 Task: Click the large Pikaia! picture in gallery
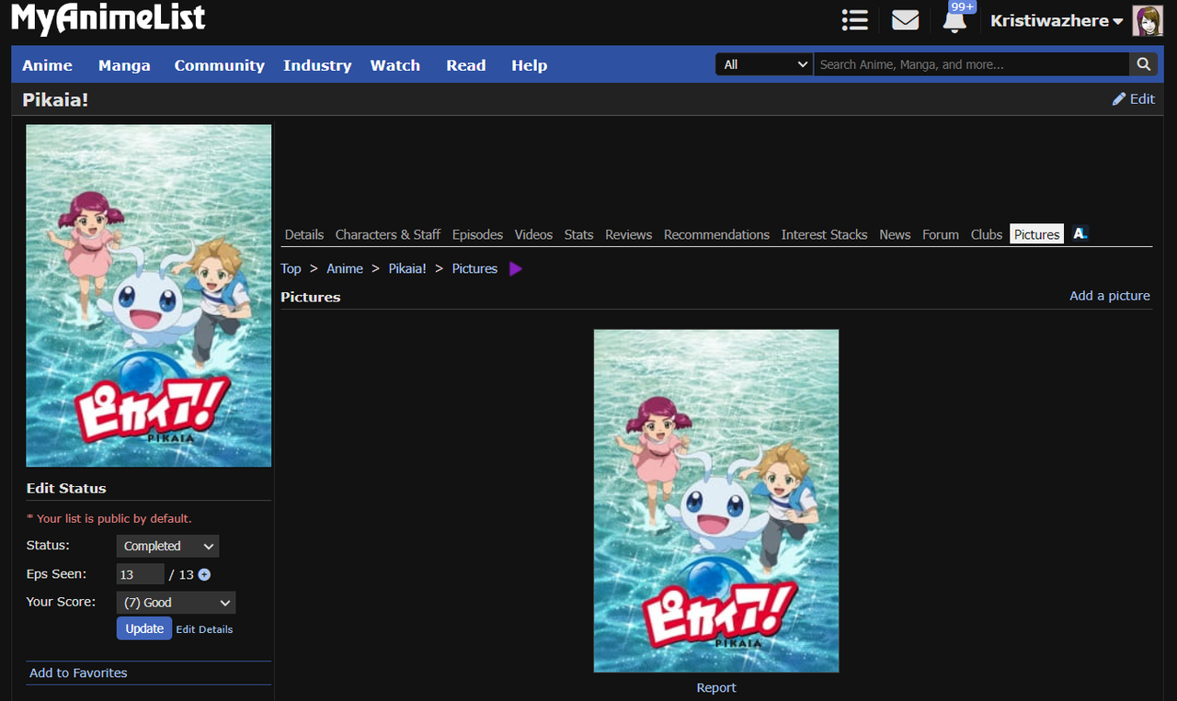[716, 501]
